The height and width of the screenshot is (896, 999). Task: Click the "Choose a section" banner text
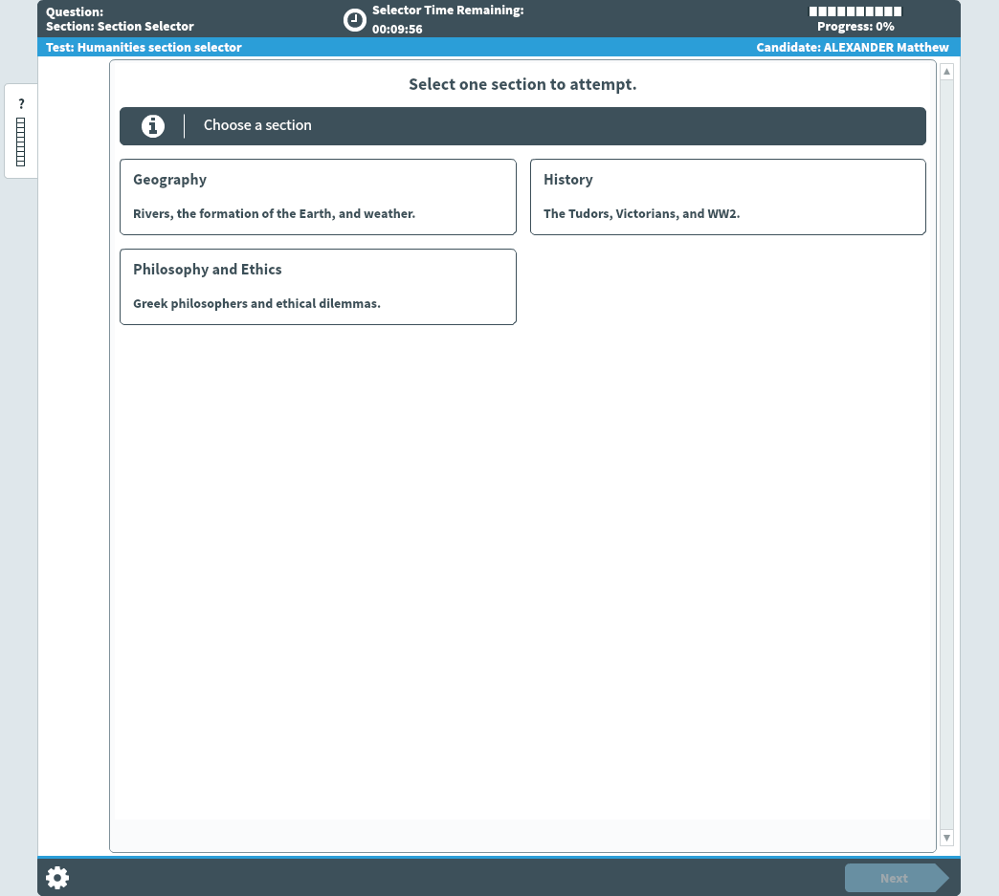click(257, 125)
